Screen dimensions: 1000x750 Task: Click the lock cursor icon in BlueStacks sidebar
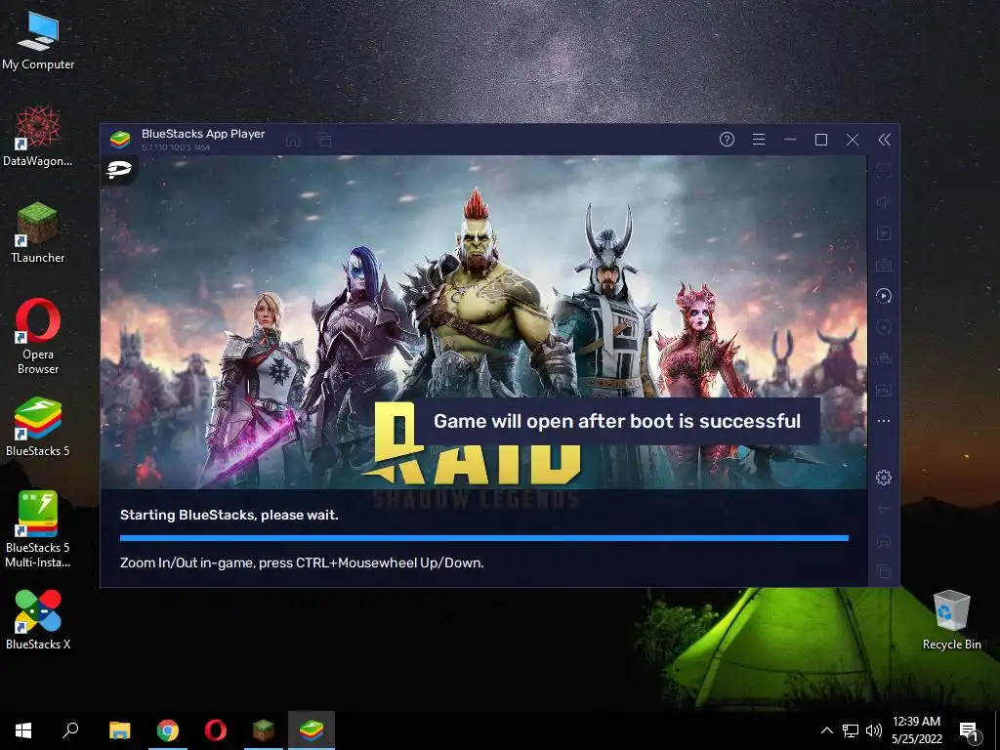pos(884,232)
